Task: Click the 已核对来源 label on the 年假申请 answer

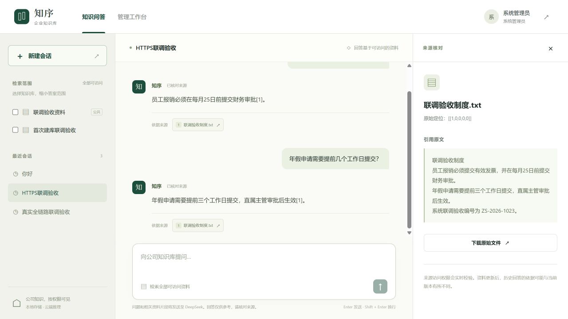Action: tap(177, 187)
